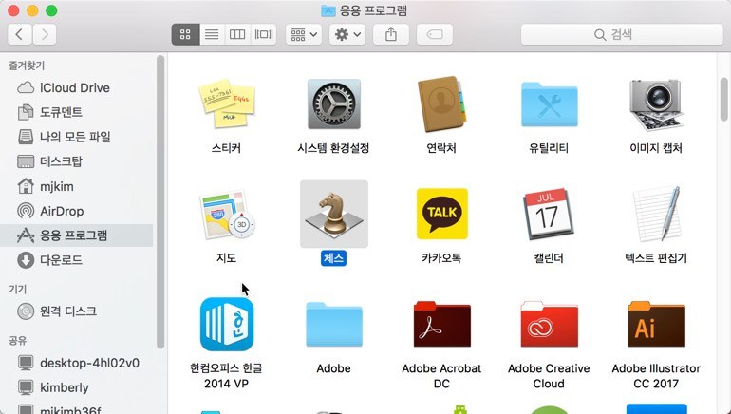Maximize the window with green button
The height and width of the screenshot is (414, 731).
click(x=51, y=10)
